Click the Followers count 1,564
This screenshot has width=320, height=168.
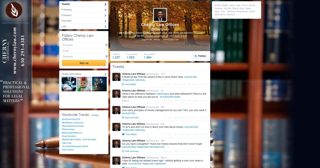click(x=148, y=57)
